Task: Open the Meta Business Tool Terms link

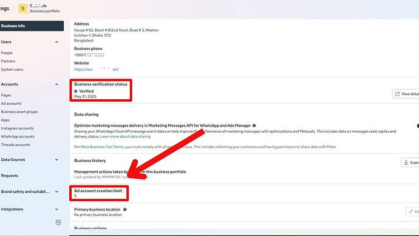Action: [x=102, y=147]
